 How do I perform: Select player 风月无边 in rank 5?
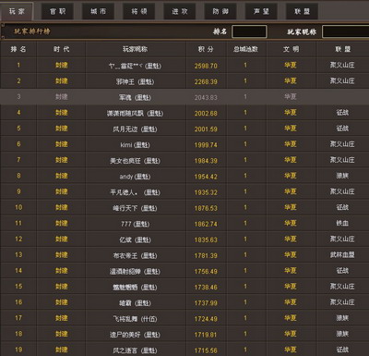pyautogui.click(x=136, y=129)
